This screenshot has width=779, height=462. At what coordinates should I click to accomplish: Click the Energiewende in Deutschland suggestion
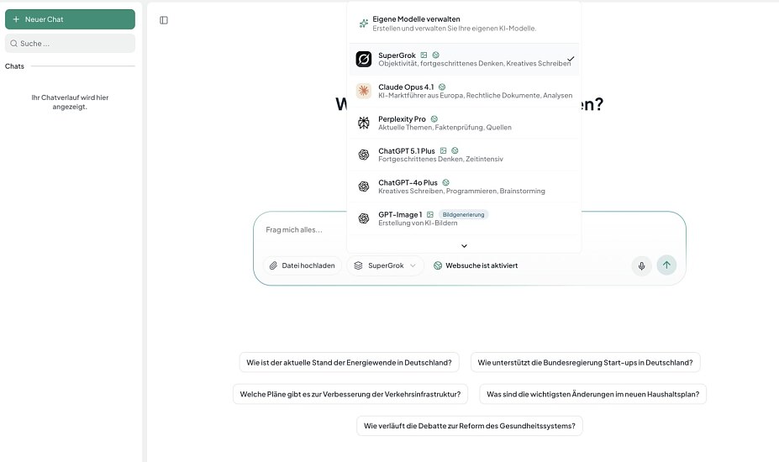[x=349, y=363]
